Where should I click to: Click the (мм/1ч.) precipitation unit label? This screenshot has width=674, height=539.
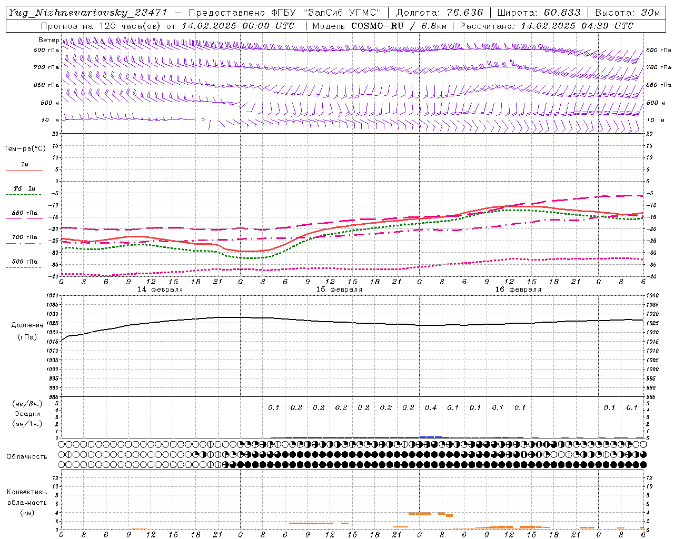pyautogui.click(x=27, y=424)
